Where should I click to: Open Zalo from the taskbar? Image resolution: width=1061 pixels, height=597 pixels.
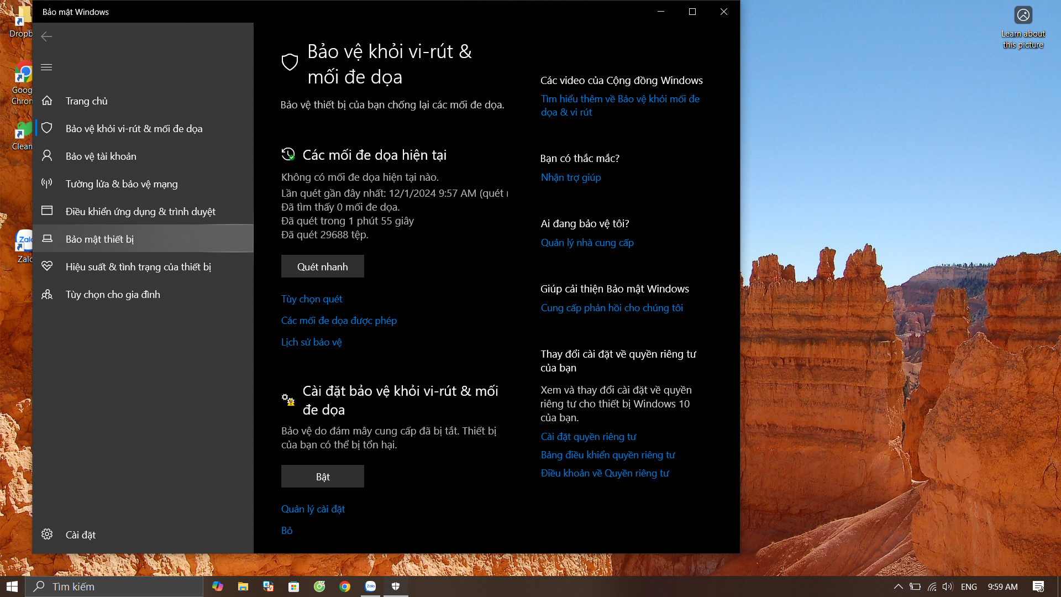(x=370, y=586)
